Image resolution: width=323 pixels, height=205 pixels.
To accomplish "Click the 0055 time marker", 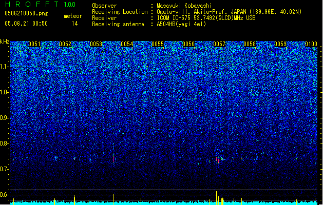I will click(158, 44).
